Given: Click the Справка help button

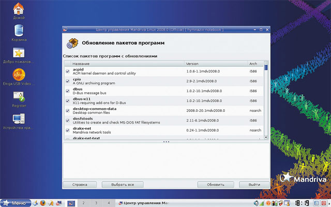Looking at the screenshot, I should point(80,184).
